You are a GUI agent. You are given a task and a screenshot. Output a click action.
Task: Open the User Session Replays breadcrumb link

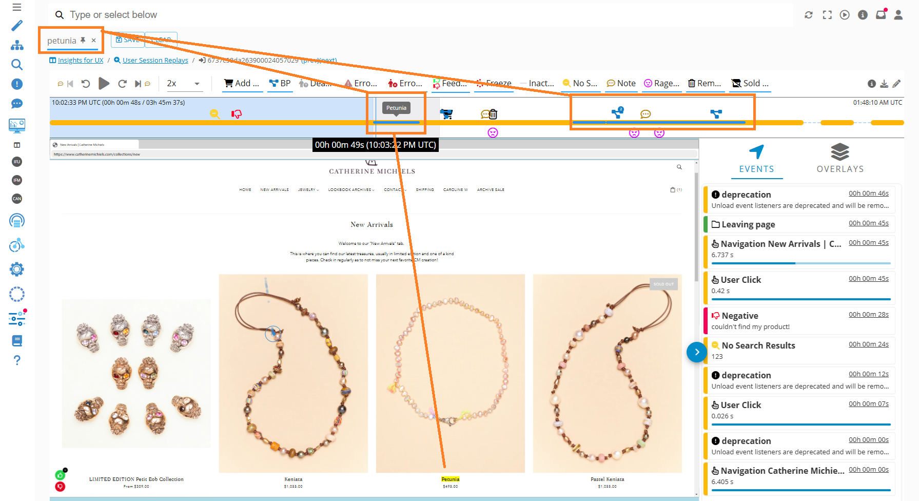(155, 61)
